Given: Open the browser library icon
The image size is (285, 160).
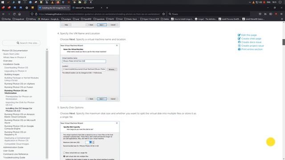Looking at the screenshot, I should coord(265,14).
